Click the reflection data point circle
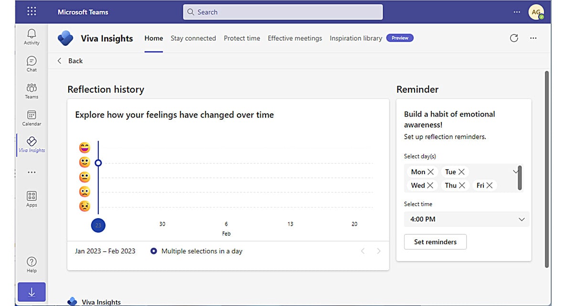This screenshot has height=306, width=566. pos(98,163)
